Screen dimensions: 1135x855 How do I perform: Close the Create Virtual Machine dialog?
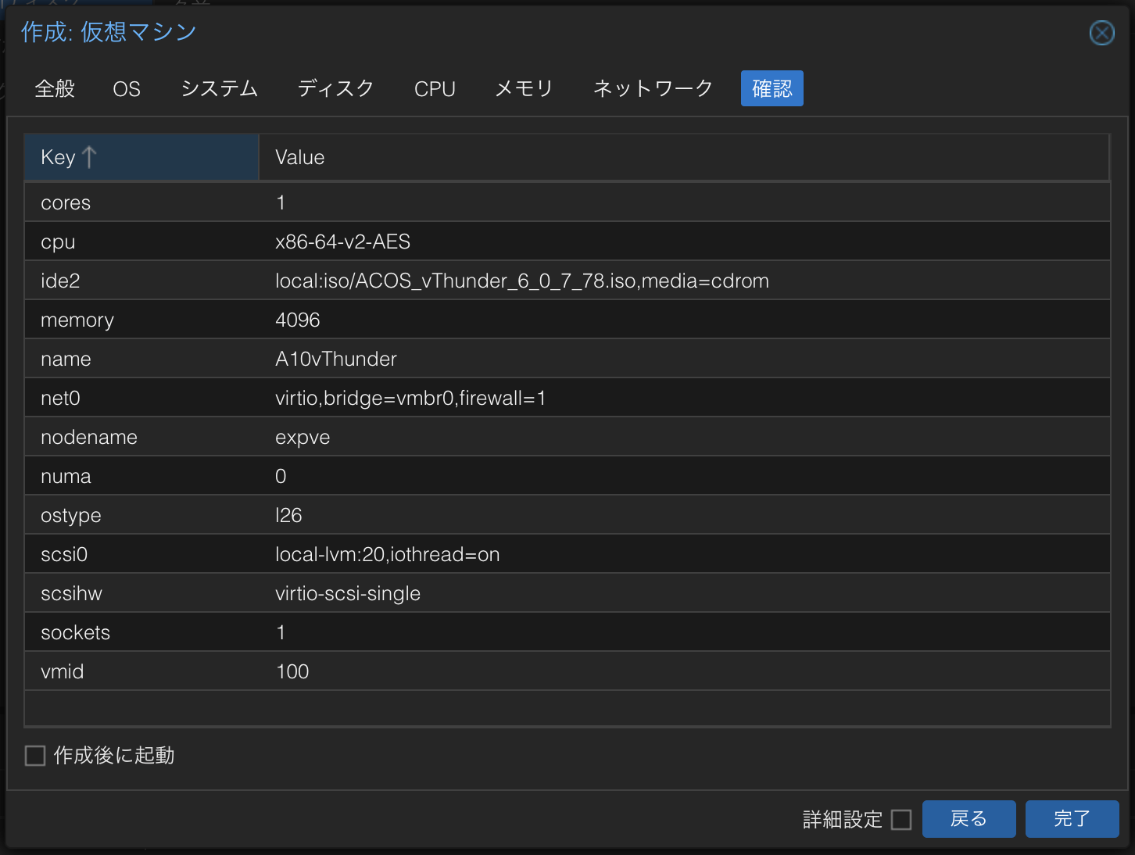1101,33
